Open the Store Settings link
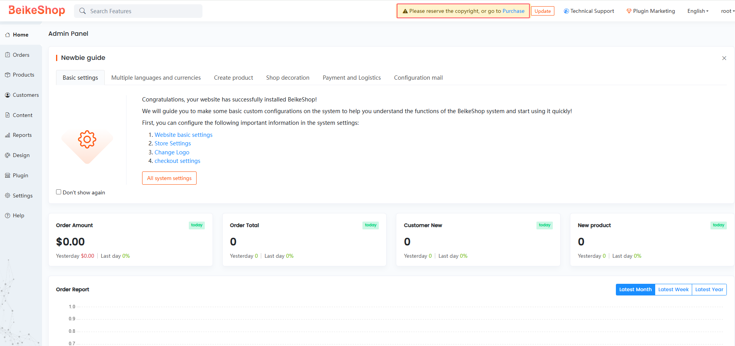735x346 pixels. point(172,143)
